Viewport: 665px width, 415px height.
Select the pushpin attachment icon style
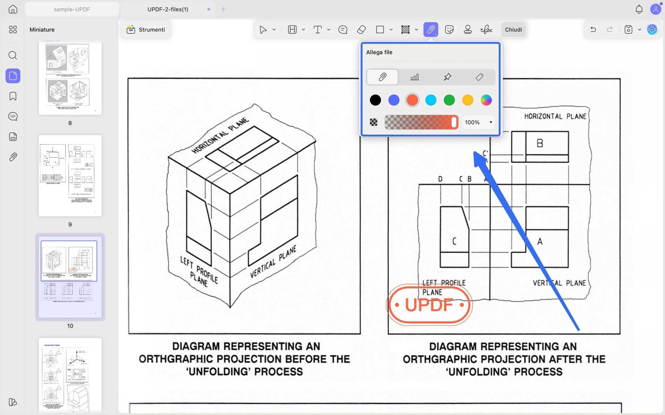coord(447,77)
